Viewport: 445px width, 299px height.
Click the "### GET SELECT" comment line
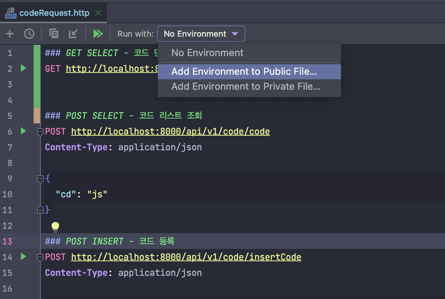click(101, 53)
